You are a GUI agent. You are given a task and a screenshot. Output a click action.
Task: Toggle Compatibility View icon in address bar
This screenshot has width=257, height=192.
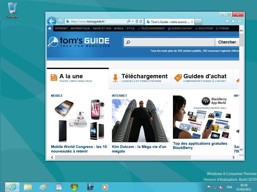pyautogui.click(x=137, y=21)
